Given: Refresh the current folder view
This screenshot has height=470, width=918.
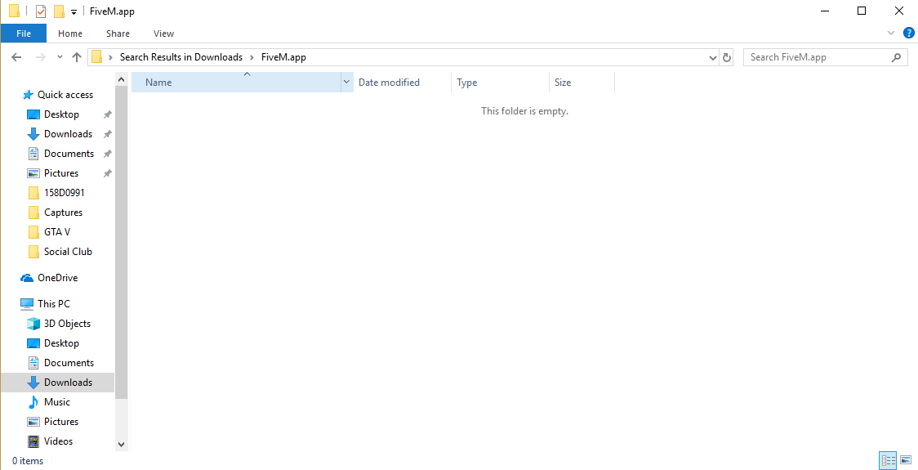Looking at the screenshot, I should [727, 57].
